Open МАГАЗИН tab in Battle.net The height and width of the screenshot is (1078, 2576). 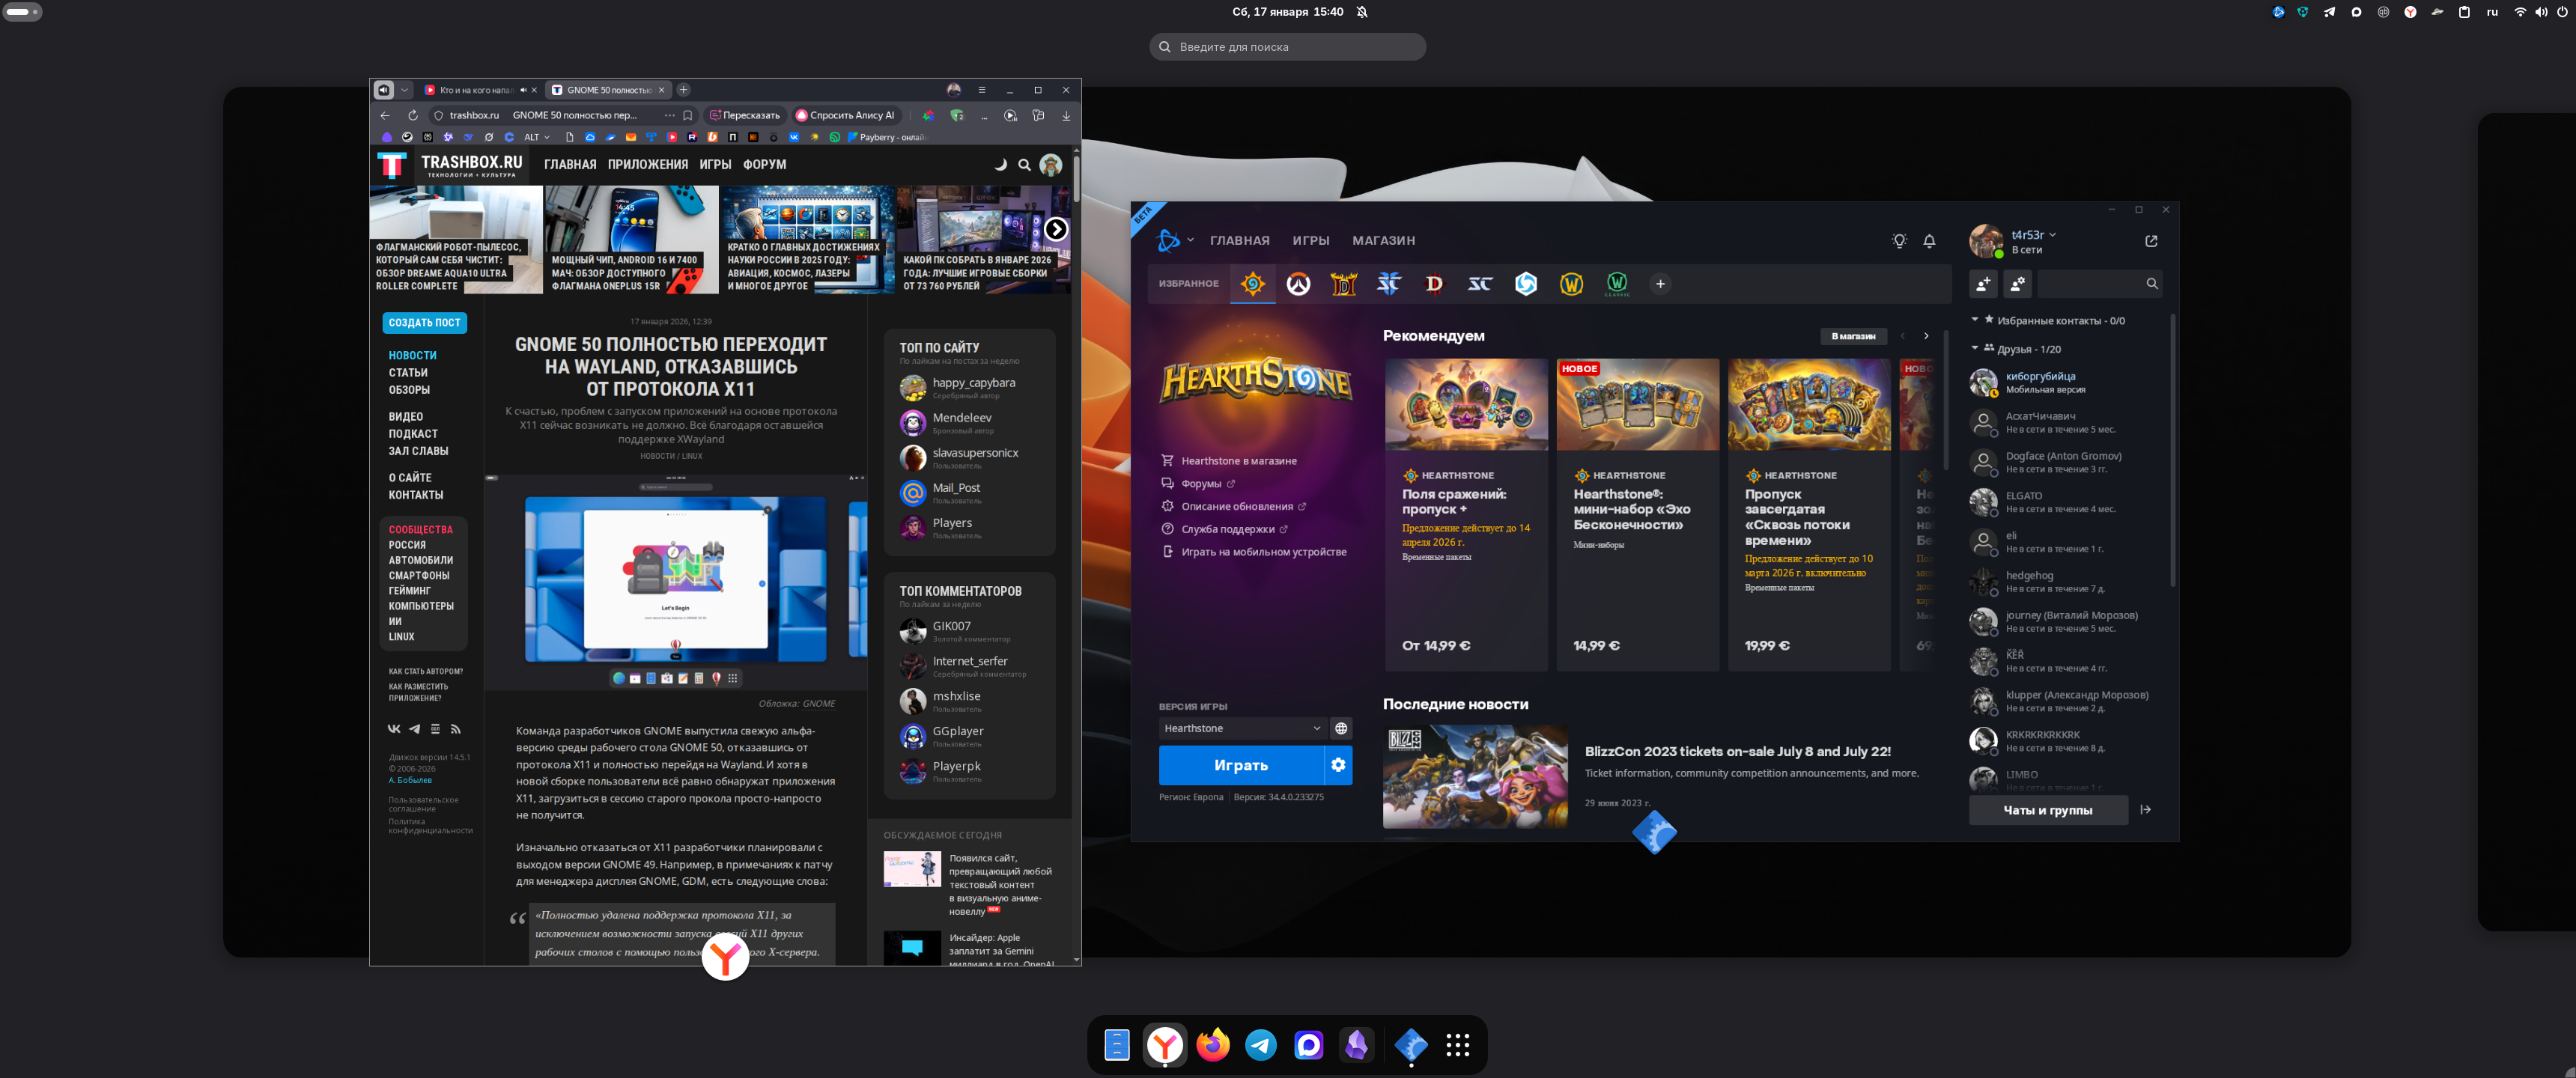1383,241
